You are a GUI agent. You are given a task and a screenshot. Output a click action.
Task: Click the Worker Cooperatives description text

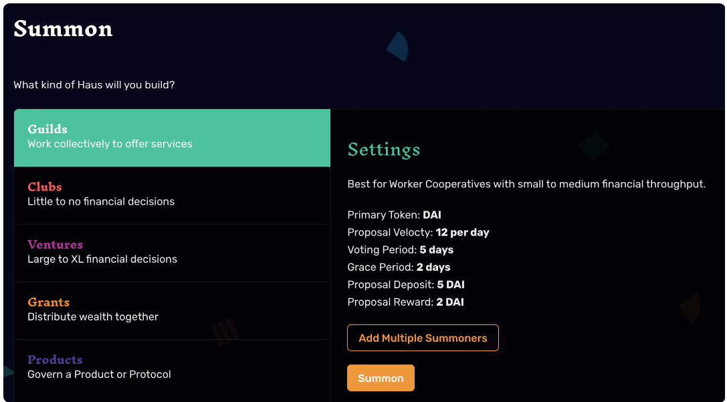(x=527, y=184)
